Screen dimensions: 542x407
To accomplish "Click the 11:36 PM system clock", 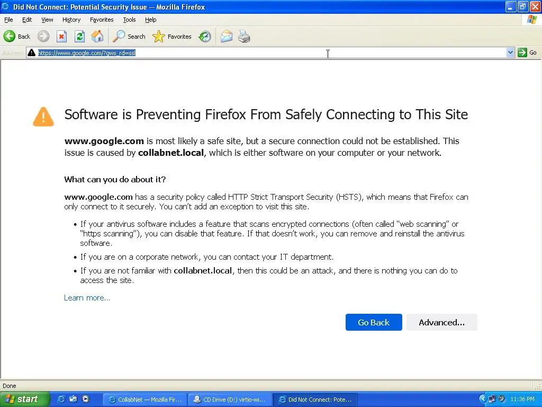I will (522, 399).
